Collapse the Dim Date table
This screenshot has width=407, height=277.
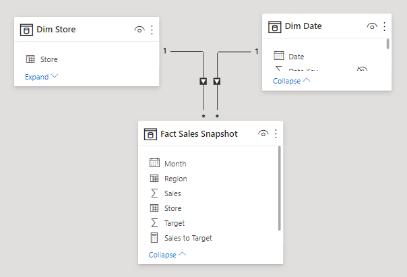[292, 81]
